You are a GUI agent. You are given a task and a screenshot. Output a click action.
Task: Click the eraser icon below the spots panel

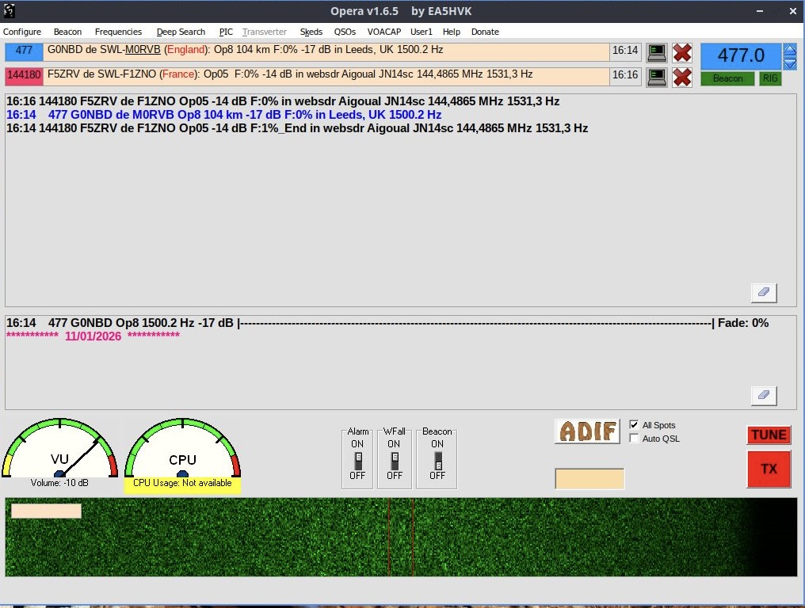(763, 292)
